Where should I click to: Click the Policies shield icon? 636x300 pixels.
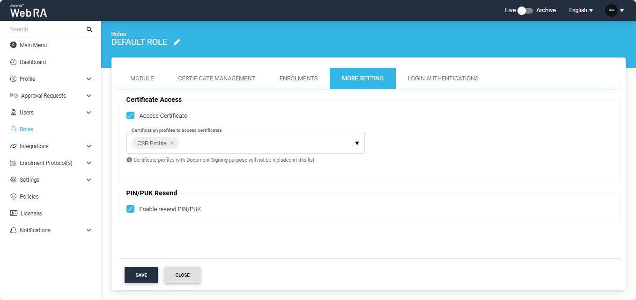13,197
